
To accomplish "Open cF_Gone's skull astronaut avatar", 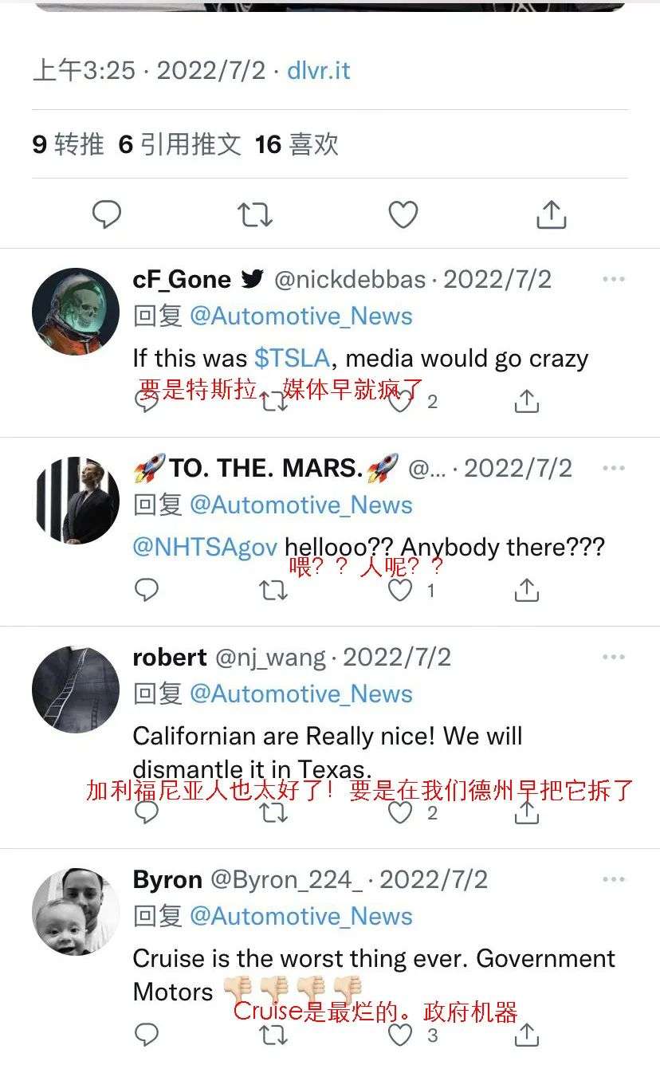I will click(x=76, y=311).
